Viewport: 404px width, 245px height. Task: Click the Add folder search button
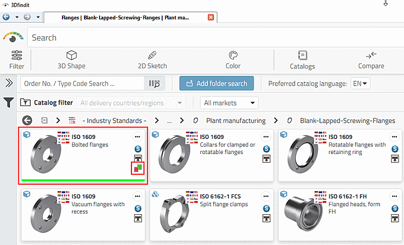pyautogui.click(x=216, y=83)
